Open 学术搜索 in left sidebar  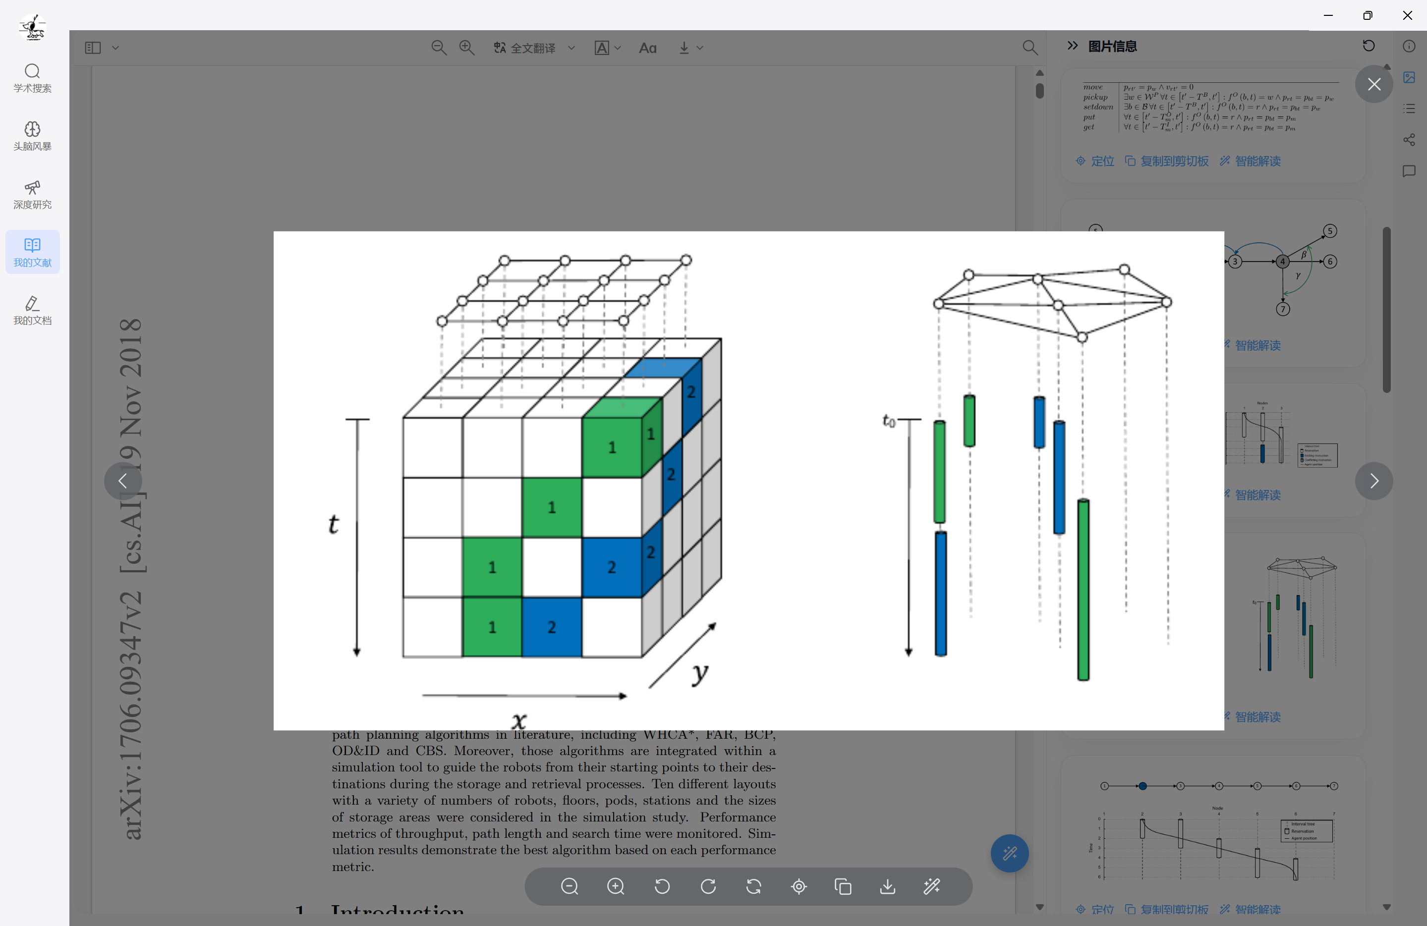(x=32, y=78)
